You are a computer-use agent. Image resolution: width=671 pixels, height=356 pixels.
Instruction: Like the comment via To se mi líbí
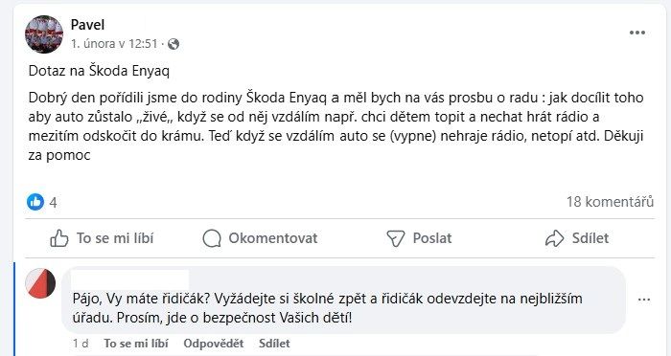tap(136, 344)
